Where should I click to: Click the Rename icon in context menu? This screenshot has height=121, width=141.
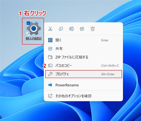click(x=71, y=29)
